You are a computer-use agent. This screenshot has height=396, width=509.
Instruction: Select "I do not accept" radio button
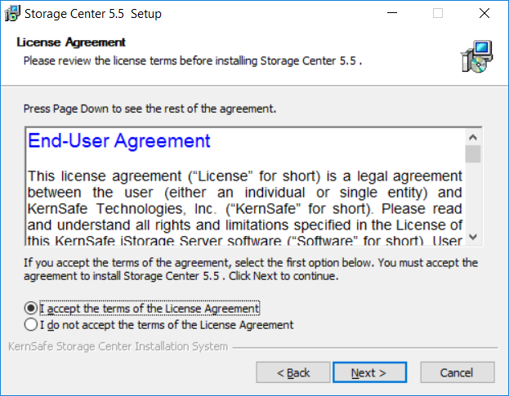31,325
